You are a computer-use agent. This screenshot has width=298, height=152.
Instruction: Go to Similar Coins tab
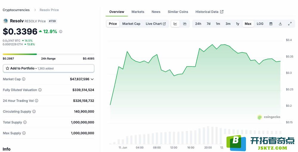pos(178,12)
